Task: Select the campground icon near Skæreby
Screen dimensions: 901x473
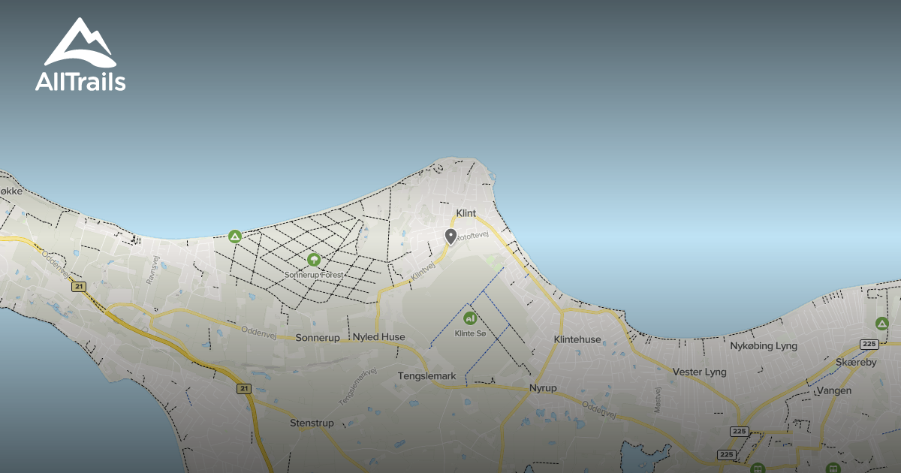Action: point(881,324)
